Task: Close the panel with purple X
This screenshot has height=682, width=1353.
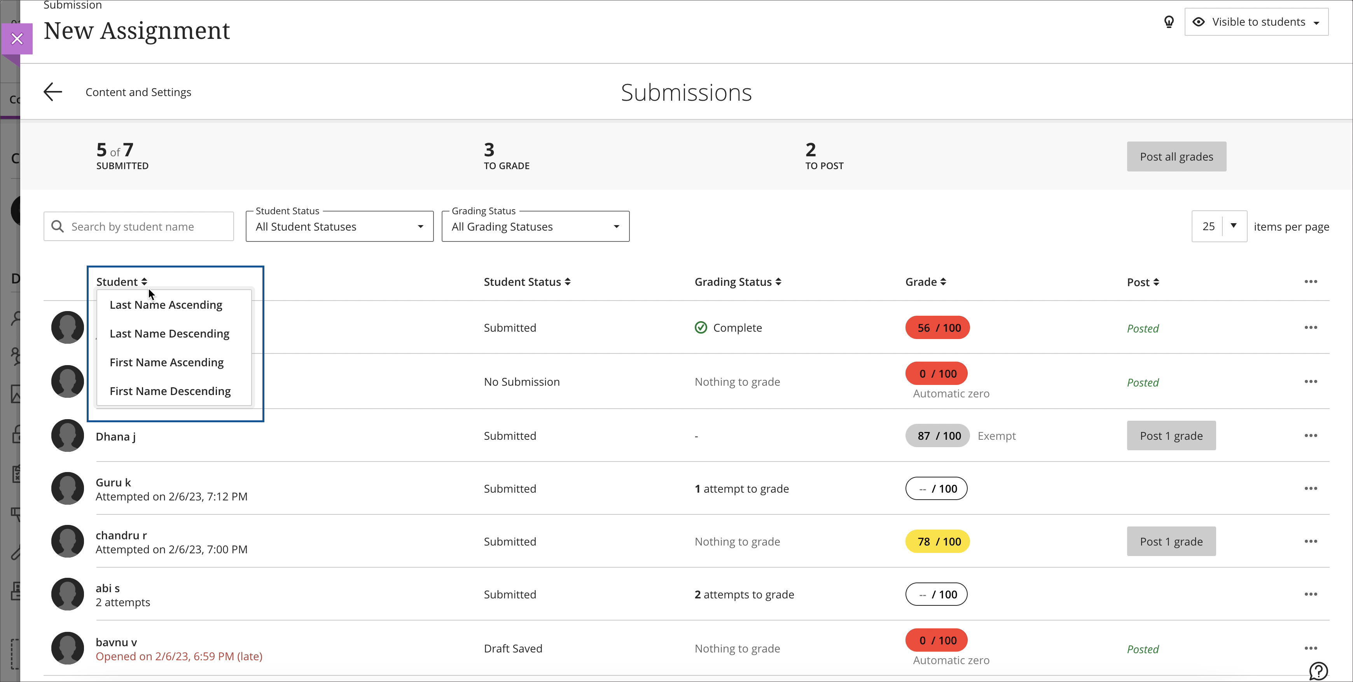Action: tap(17, 39)
